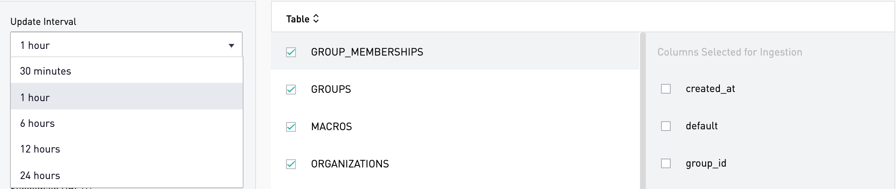Choose the 1 hour option in list

coord(127,97)
